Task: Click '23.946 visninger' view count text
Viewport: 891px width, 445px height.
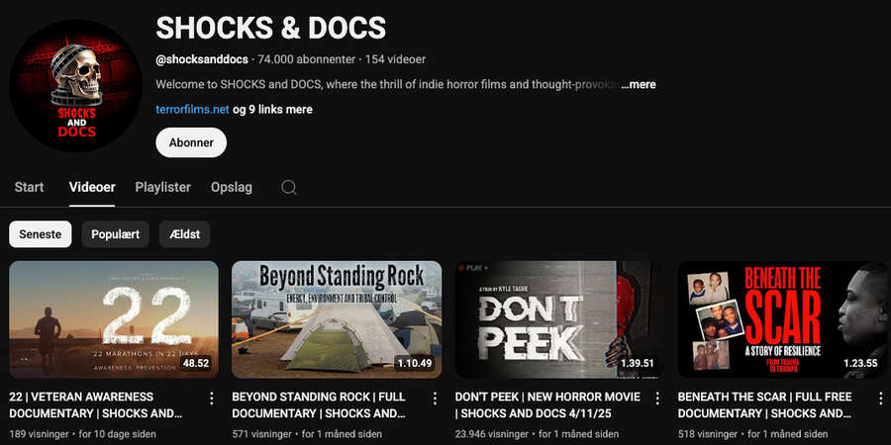Action: point(492,434)
